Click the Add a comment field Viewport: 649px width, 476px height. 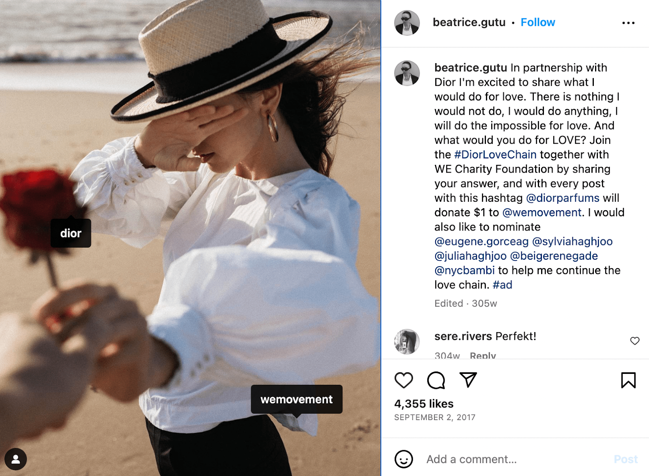(471, 459)
